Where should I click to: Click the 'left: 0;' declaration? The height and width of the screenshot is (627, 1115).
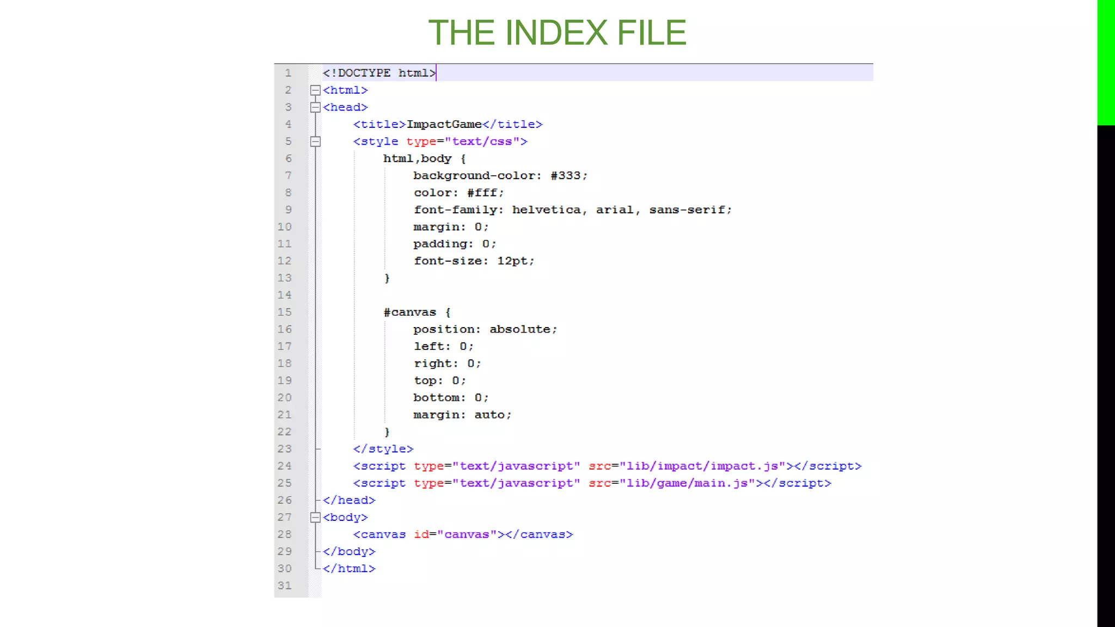click(444, 346)
